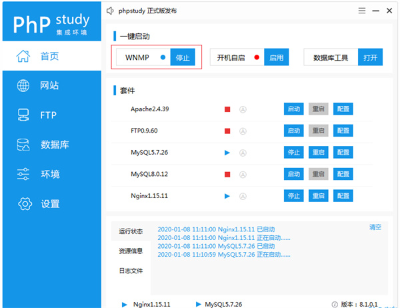Open the FTP sidebar section

(x=48, y=115)
